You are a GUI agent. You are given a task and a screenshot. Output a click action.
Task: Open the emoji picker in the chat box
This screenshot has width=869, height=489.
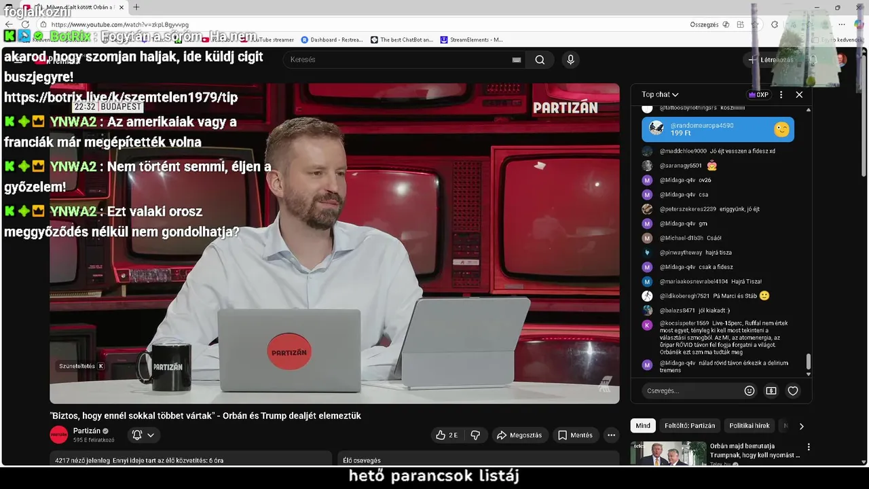click(750, 391)
